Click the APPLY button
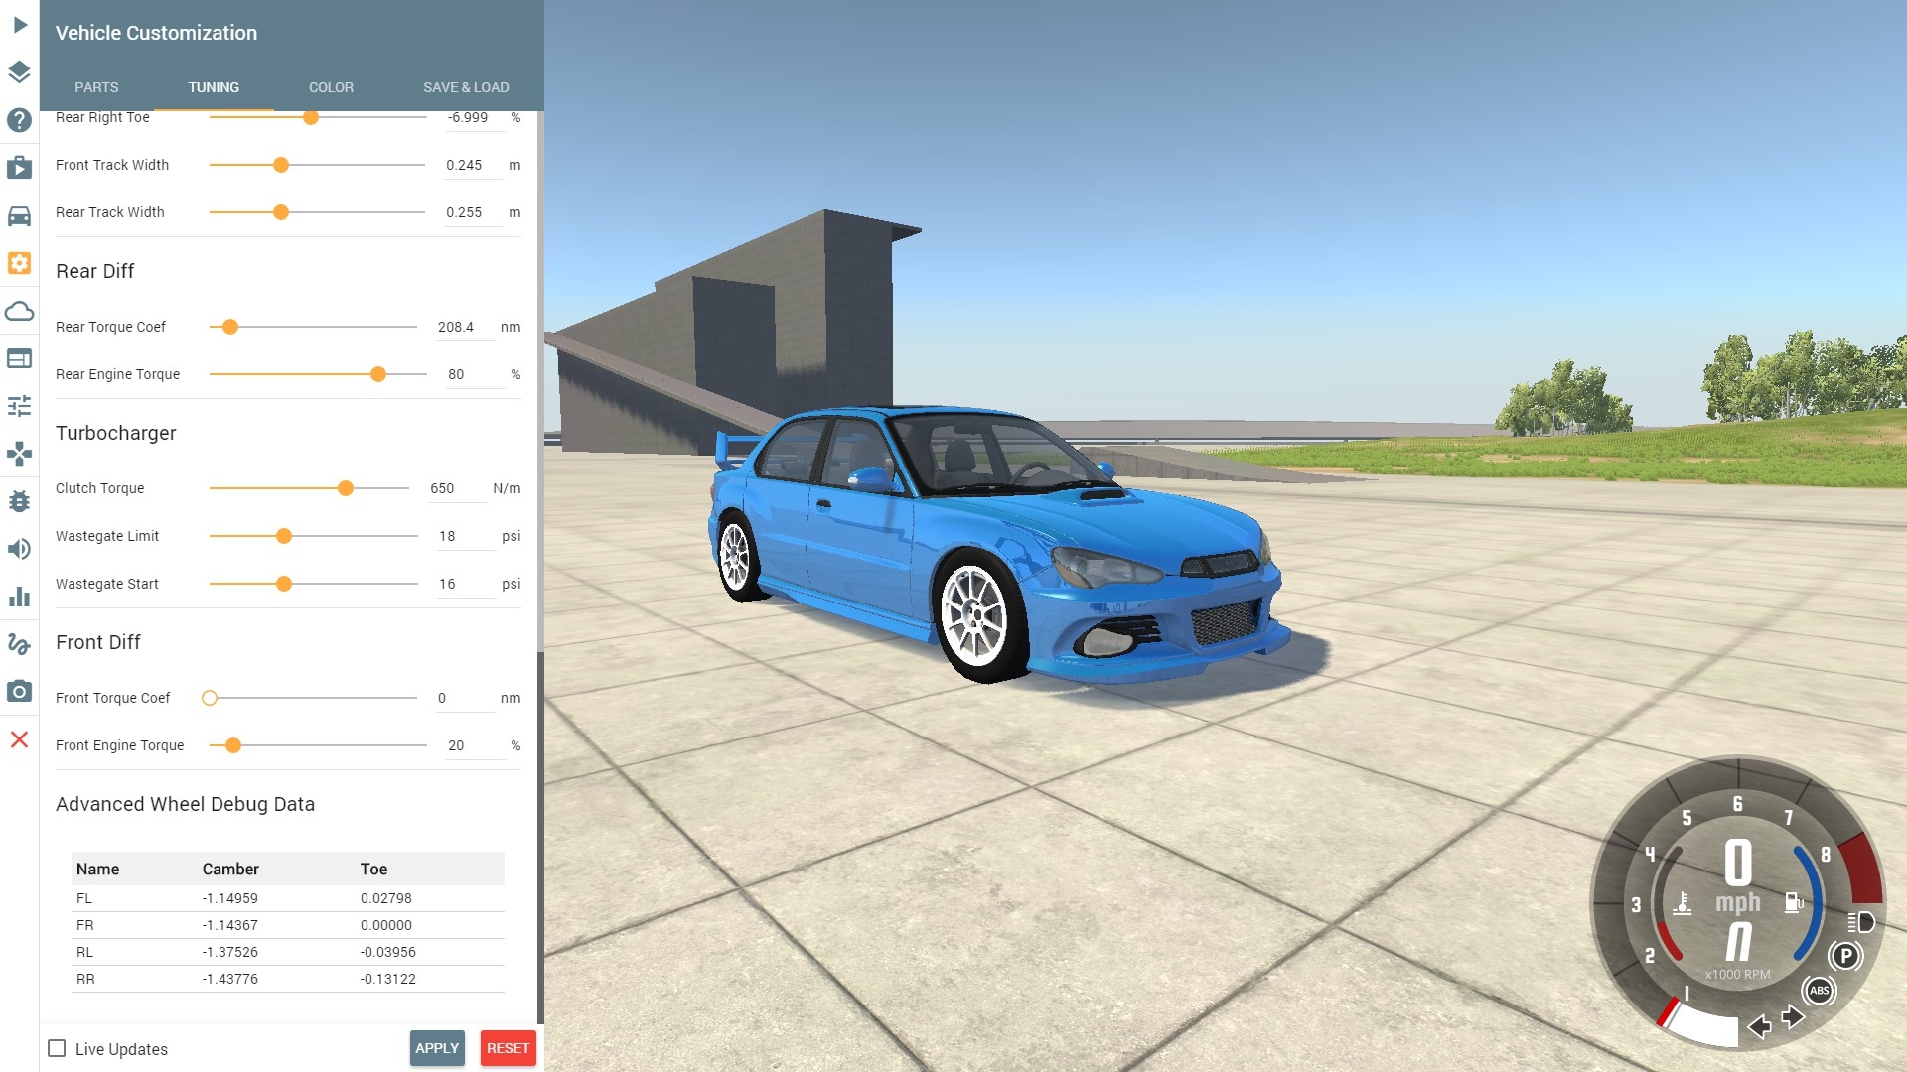This screenshot has height=1072, width=1907. click(x=437, y=1048)
